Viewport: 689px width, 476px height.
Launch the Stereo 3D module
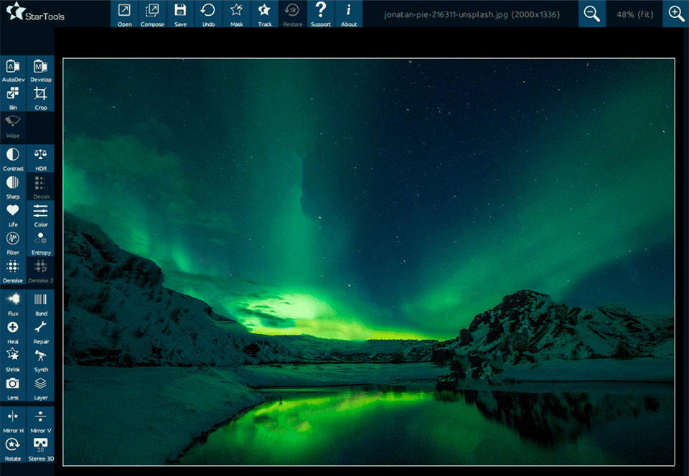[x=40, y=446]
